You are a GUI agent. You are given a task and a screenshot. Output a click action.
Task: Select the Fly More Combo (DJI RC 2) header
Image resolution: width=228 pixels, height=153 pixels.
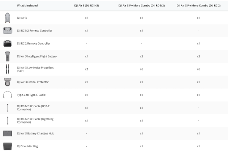[x=198, y=6]
